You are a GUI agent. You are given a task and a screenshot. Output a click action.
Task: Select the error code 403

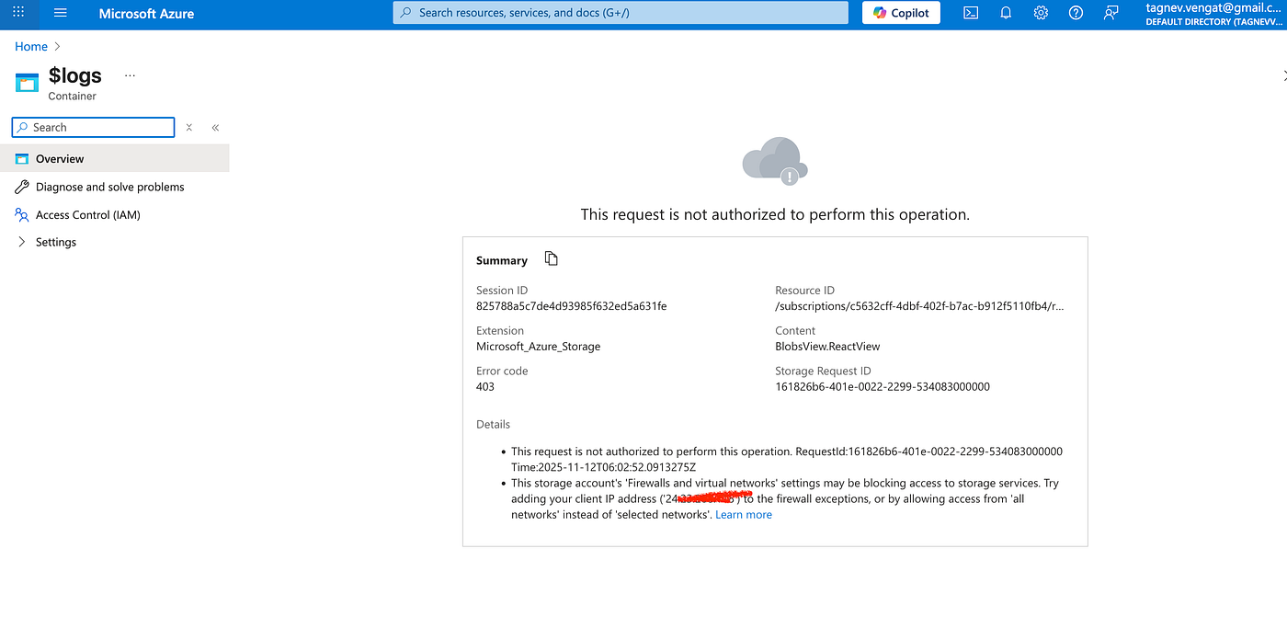485,387
